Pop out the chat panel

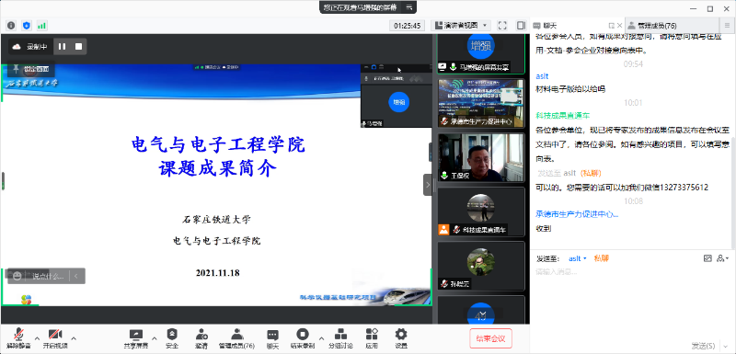pyautogui.click(x=612, y=26)
